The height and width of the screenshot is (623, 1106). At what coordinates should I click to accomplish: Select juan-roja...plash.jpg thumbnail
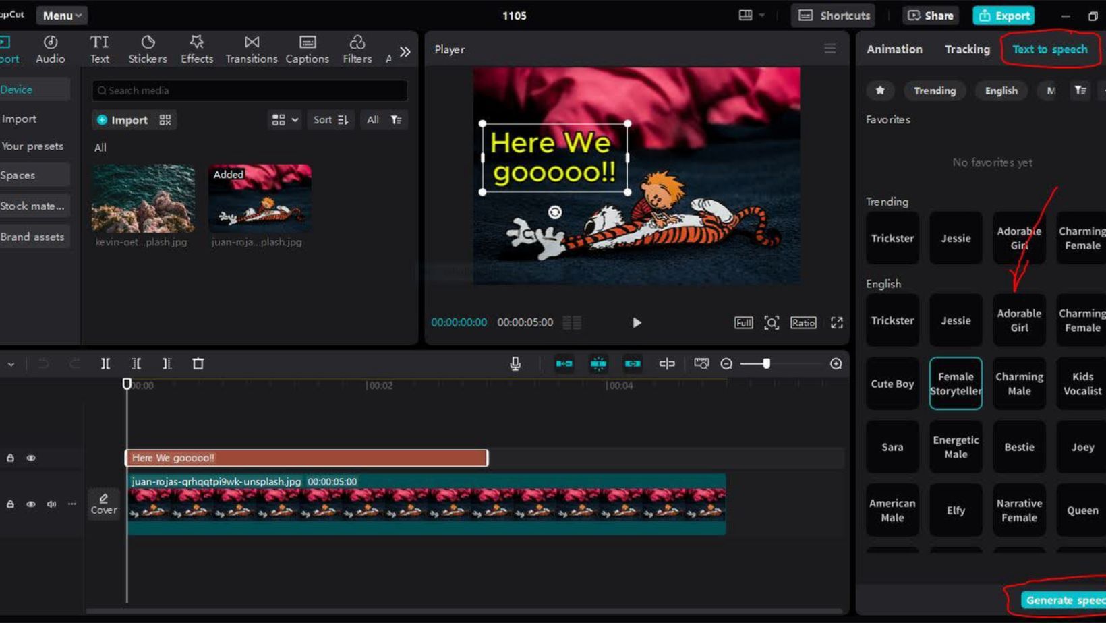(x=260, y=198)
